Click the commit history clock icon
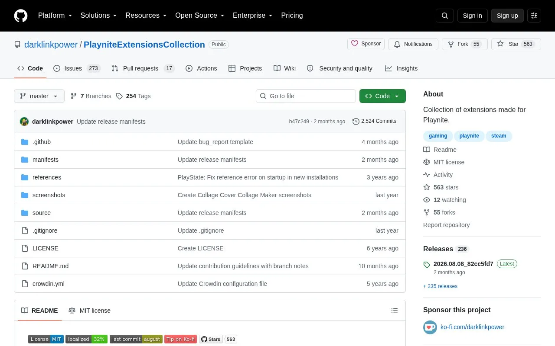Viewport: 555px width, 346px height. [x=356, y=122]
